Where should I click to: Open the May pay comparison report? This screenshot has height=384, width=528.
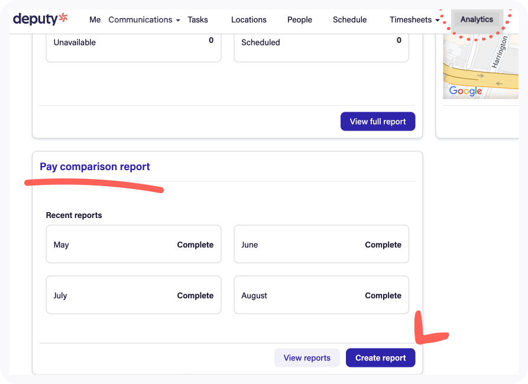tap(134, 245)
